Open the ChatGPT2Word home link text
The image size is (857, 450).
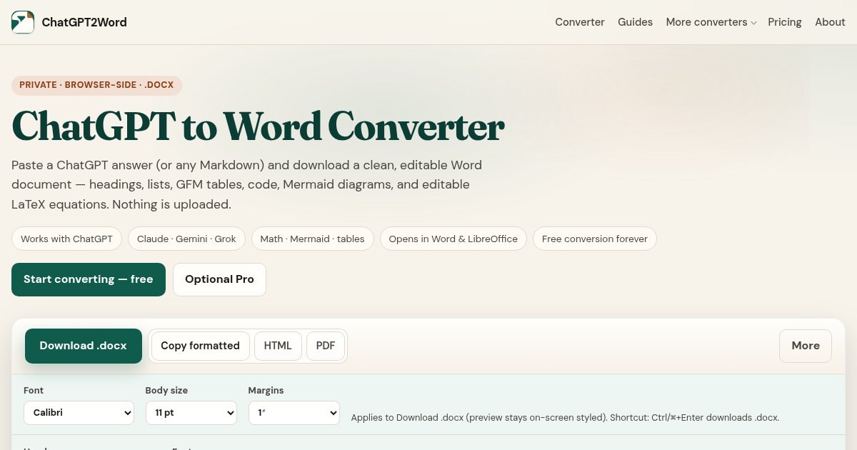[x=84, y=22]
